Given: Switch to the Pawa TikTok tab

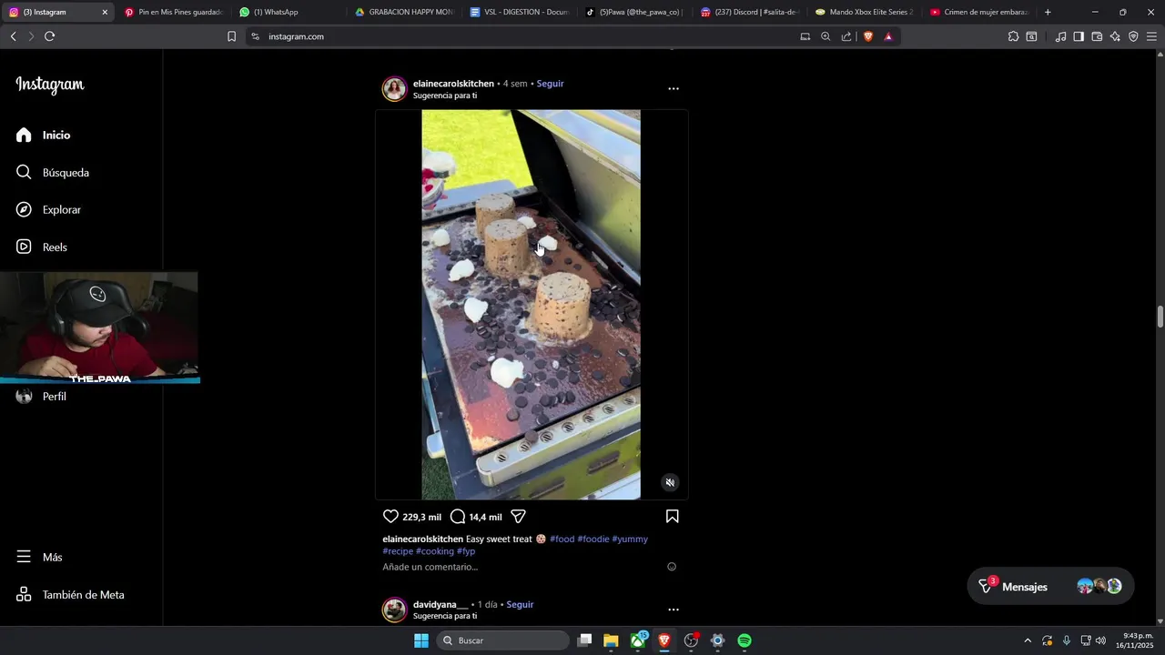Looking at the screenshot, I should click(x=635, y=12).
